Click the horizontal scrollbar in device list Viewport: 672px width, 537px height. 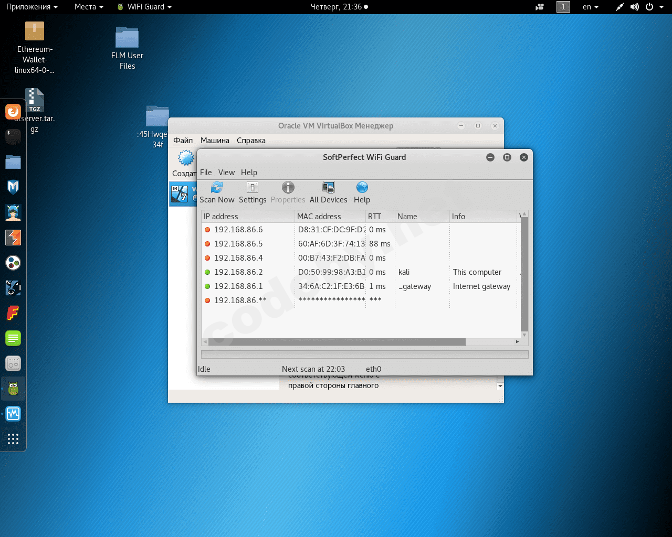(x=337, y=342)
